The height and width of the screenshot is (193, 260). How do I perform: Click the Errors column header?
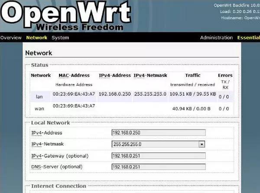(225, 75)
